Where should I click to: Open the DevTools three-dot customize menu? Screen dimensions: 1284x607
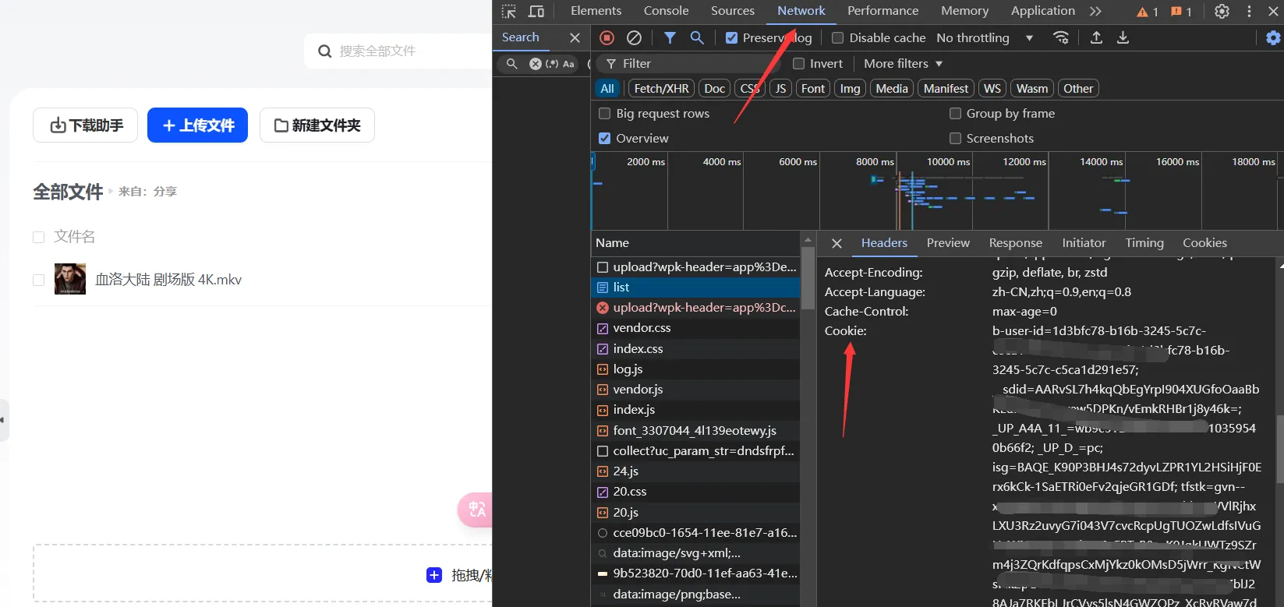(1249, 12)
